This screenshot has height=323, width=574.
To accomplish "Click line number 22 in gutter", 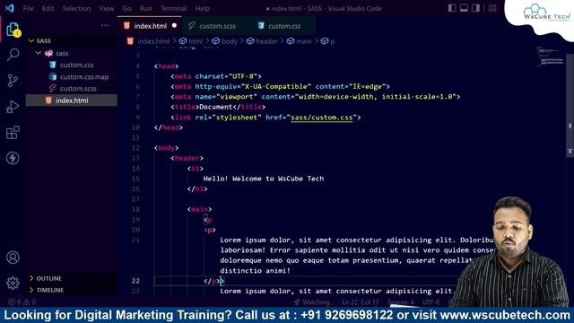I will pos(135,281).
